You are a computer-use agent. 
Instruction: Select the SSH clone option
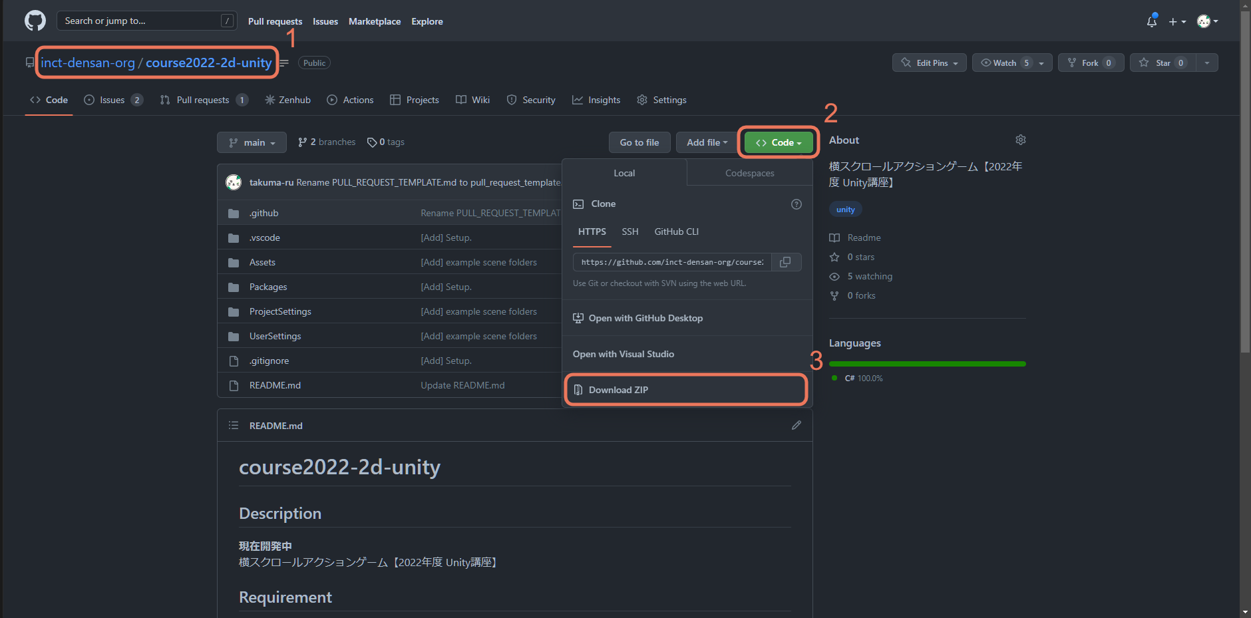tap(630, 232)
